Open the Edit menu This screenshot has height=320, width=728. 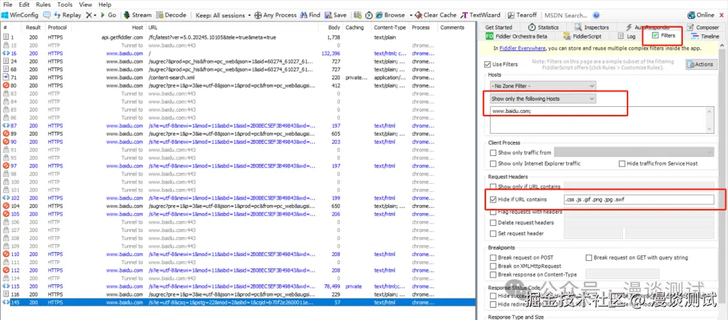24,5
